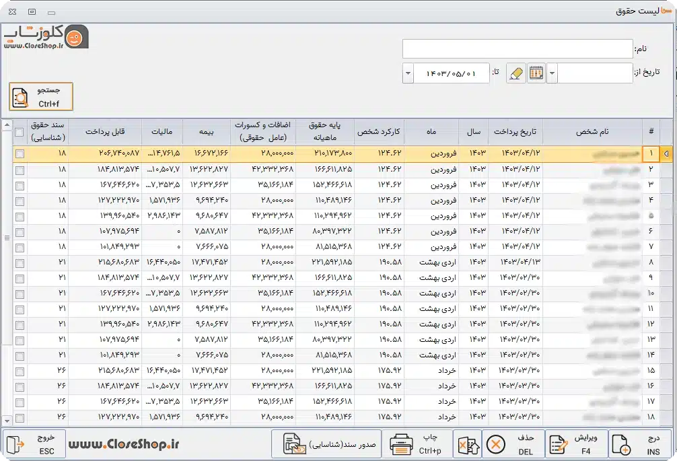The image size is (677, 461).
Task: Click the scroll-up arrow of the table scrollbar
Action: 7,125
